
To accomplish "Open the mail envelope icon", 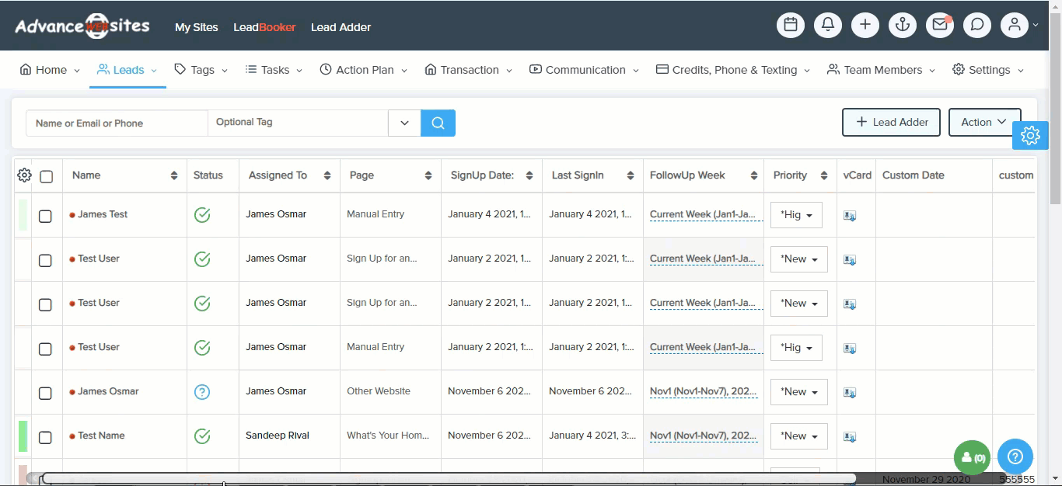I will (940, 25).
